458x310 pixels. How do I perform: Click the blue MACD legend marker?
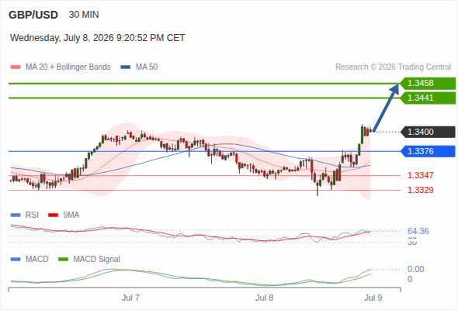click(x=16, y=259)
